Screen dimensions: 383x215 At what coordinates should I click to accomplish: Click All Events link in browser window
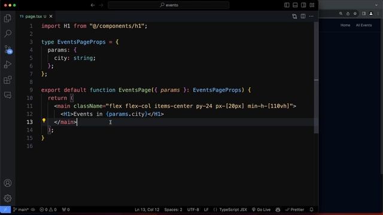coord(364,25)
